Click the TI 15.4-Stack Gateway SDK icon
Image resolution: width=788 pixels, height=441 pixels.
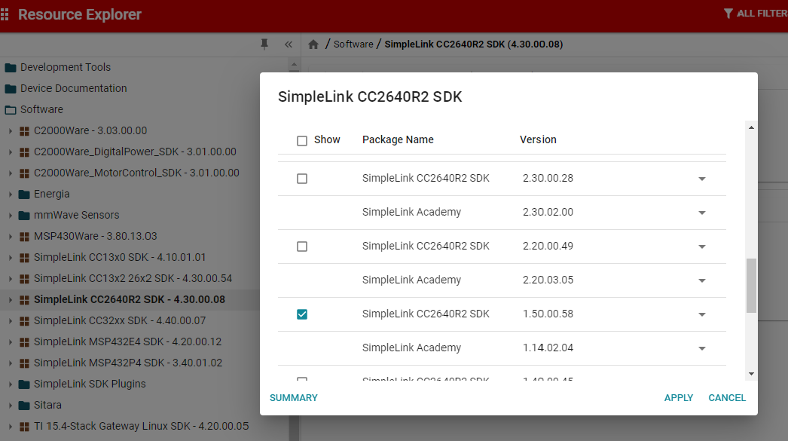(x=24, y=427)
